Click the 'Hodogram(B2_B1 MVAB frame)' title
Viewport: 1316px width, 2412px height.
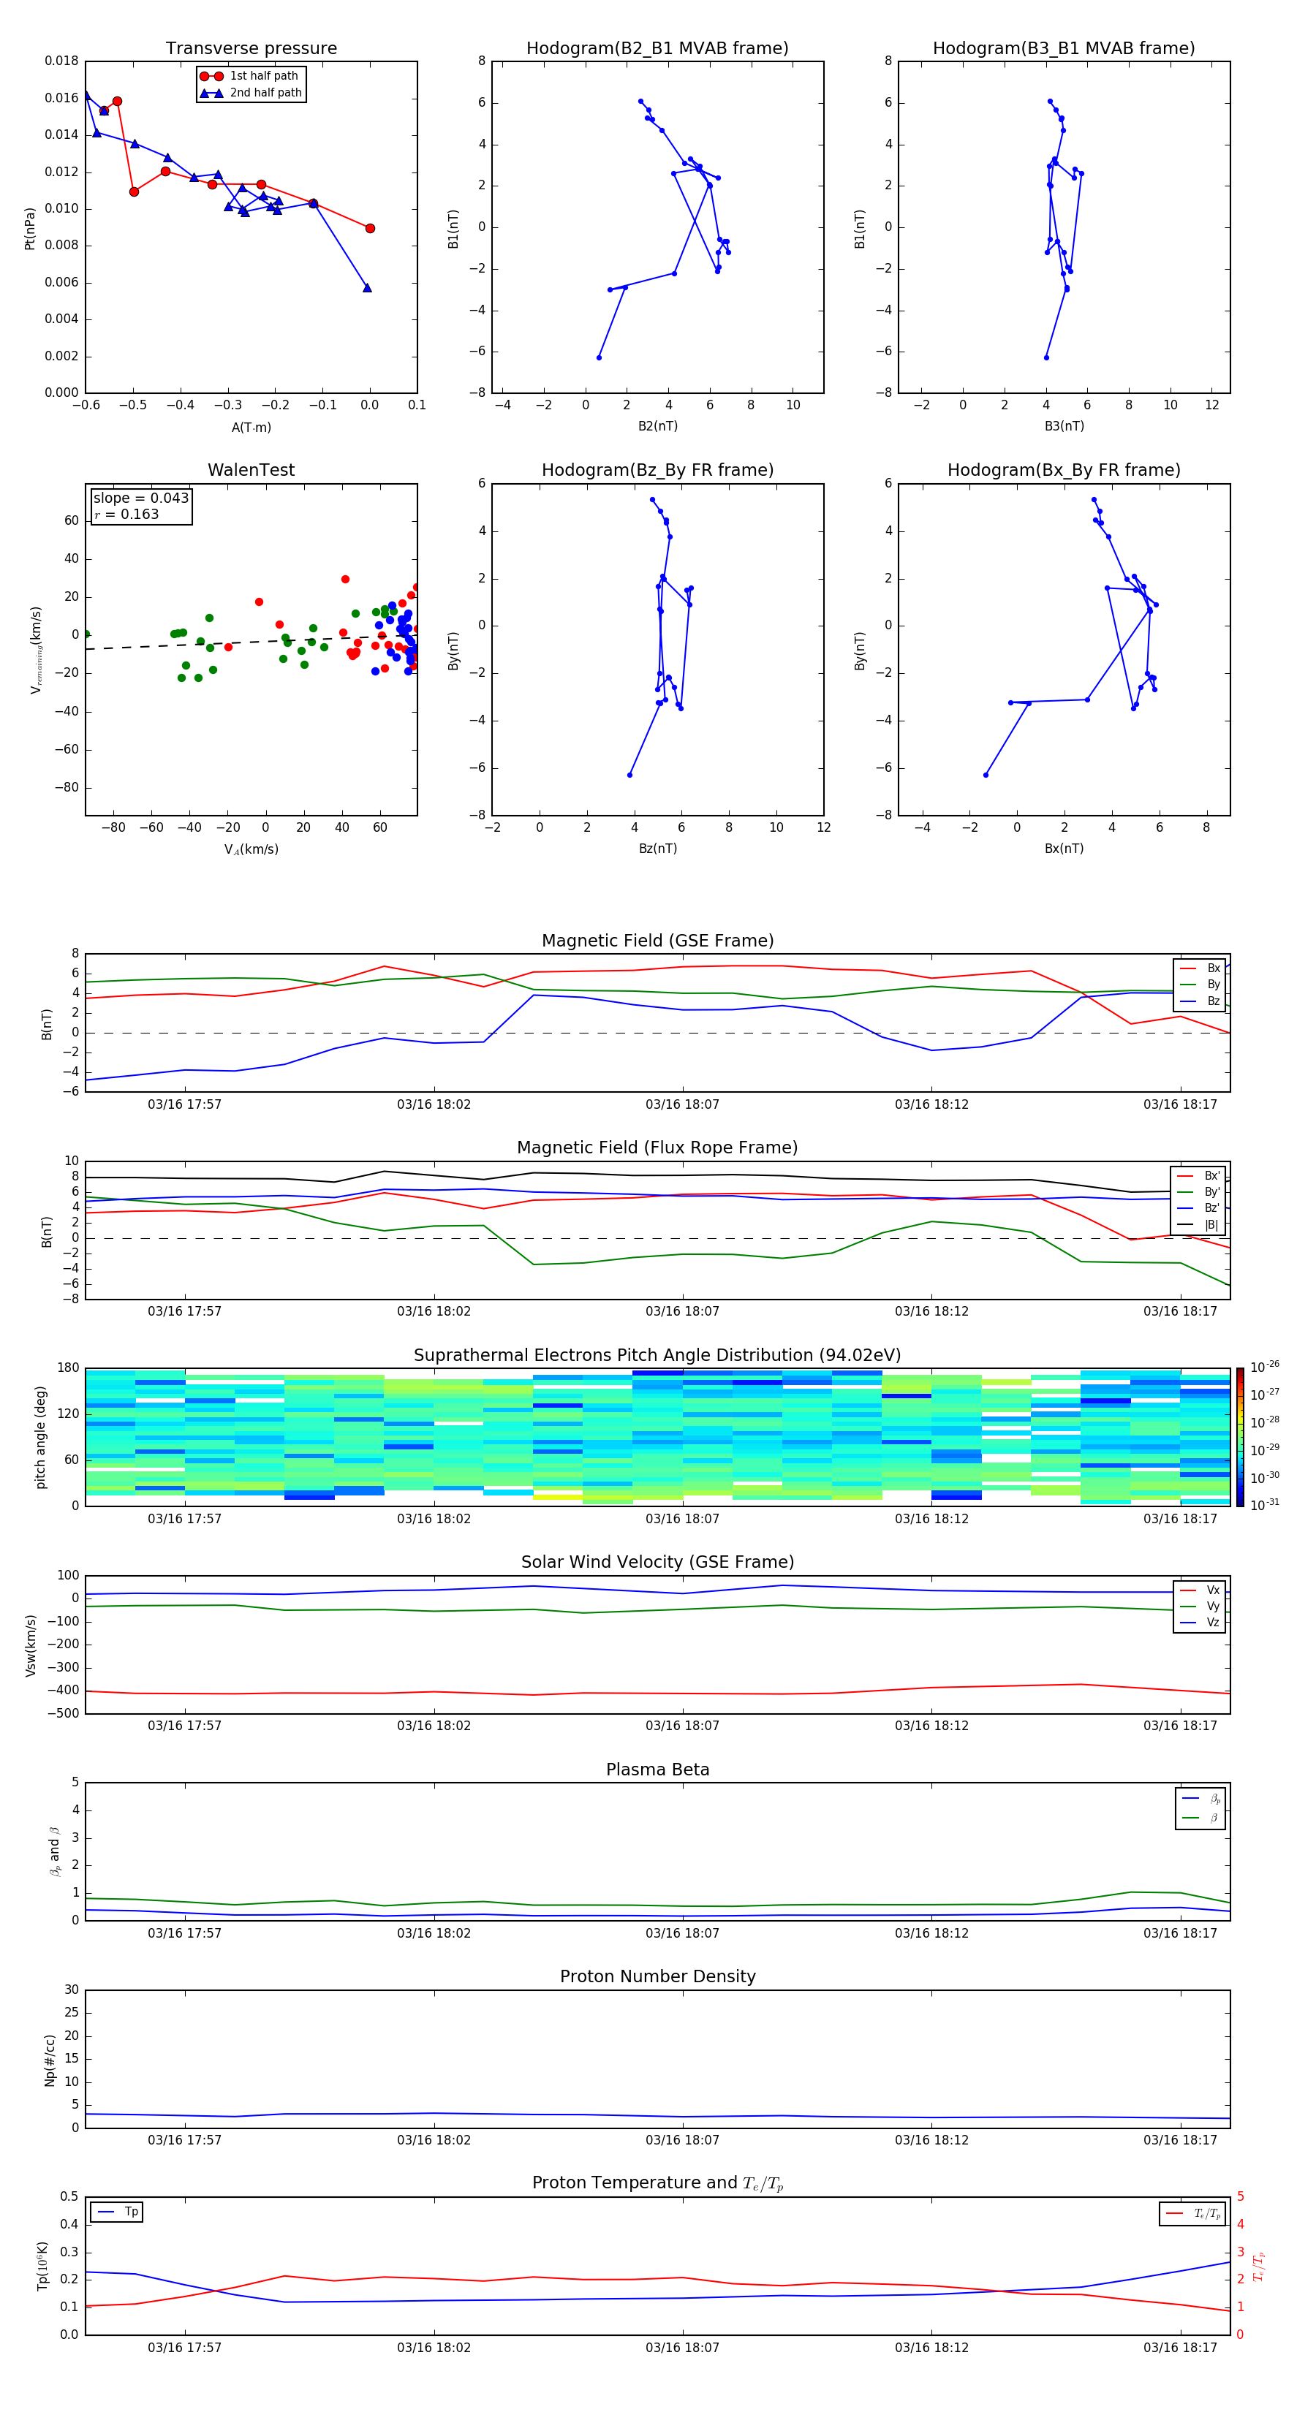click(x=657, y=49)
